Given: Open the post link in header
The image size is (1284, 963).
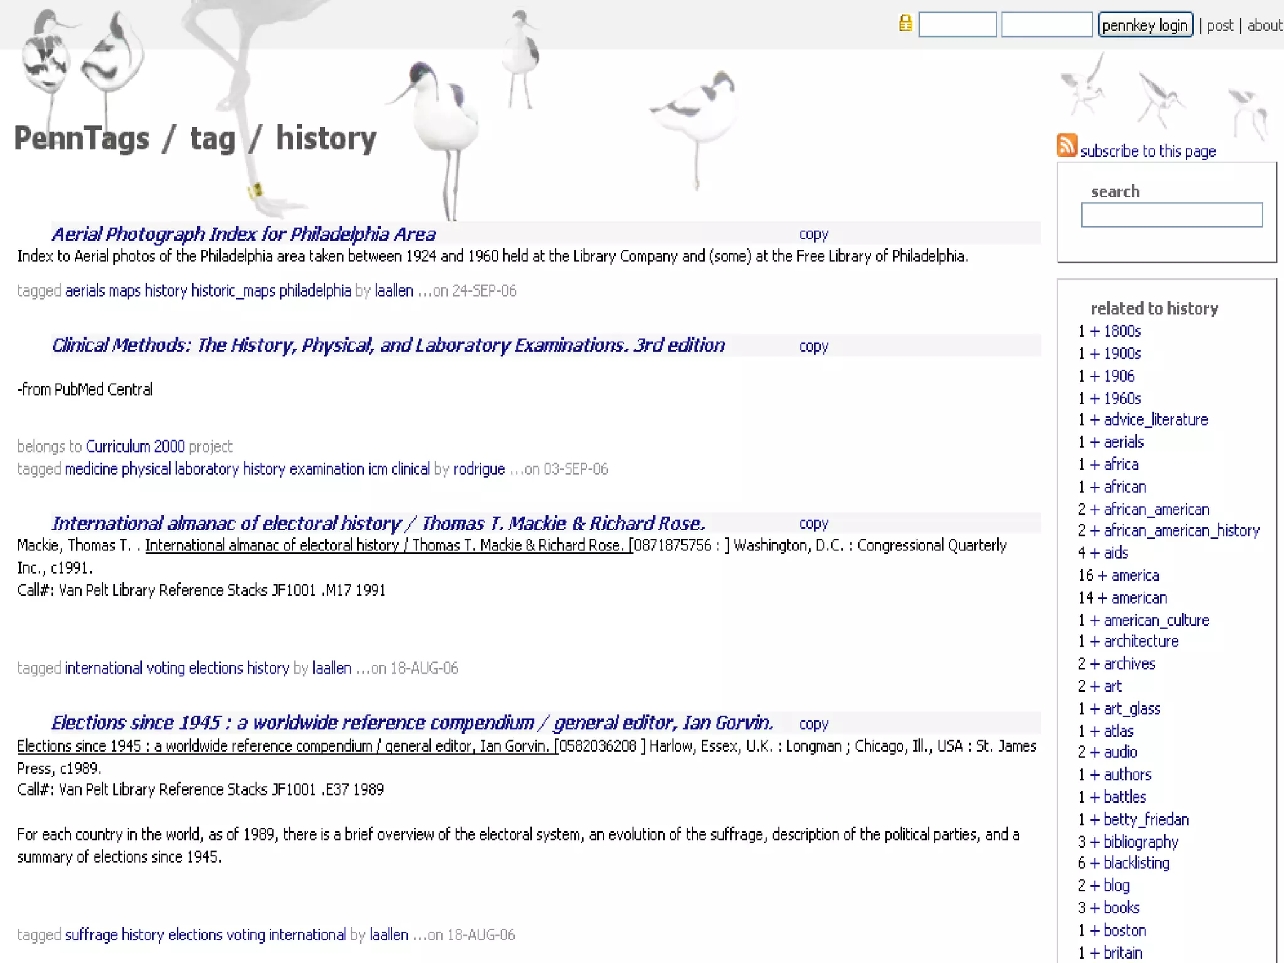Looking at the screenshot, I should (1219, 26).
